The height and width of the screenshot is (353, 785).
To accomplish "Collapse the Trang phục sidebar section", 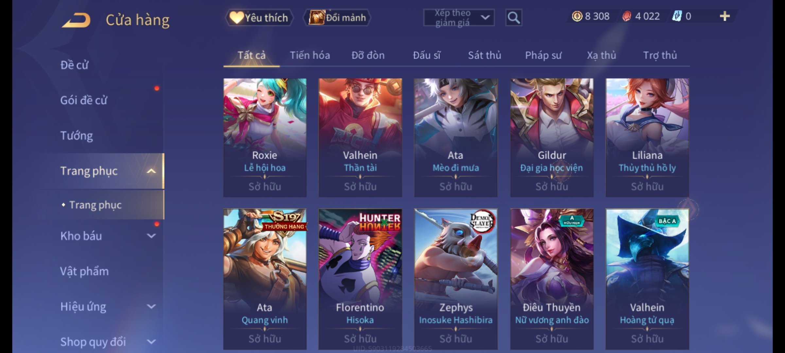I will pyautogui.click(x=151, y=171).
